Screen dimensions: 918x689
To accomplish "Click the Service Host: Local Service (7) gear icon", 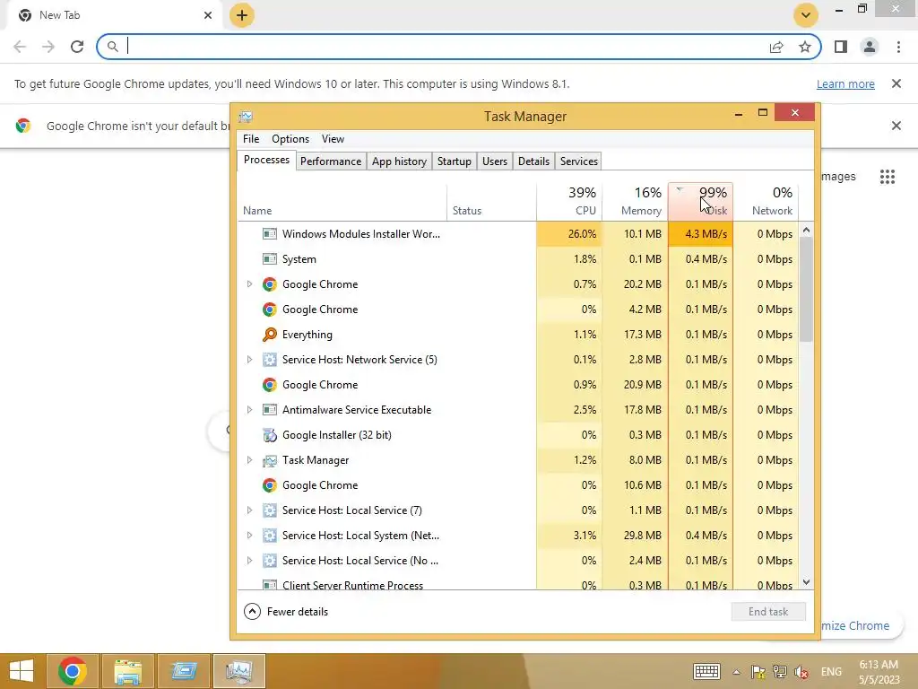I will coord(269,510).
